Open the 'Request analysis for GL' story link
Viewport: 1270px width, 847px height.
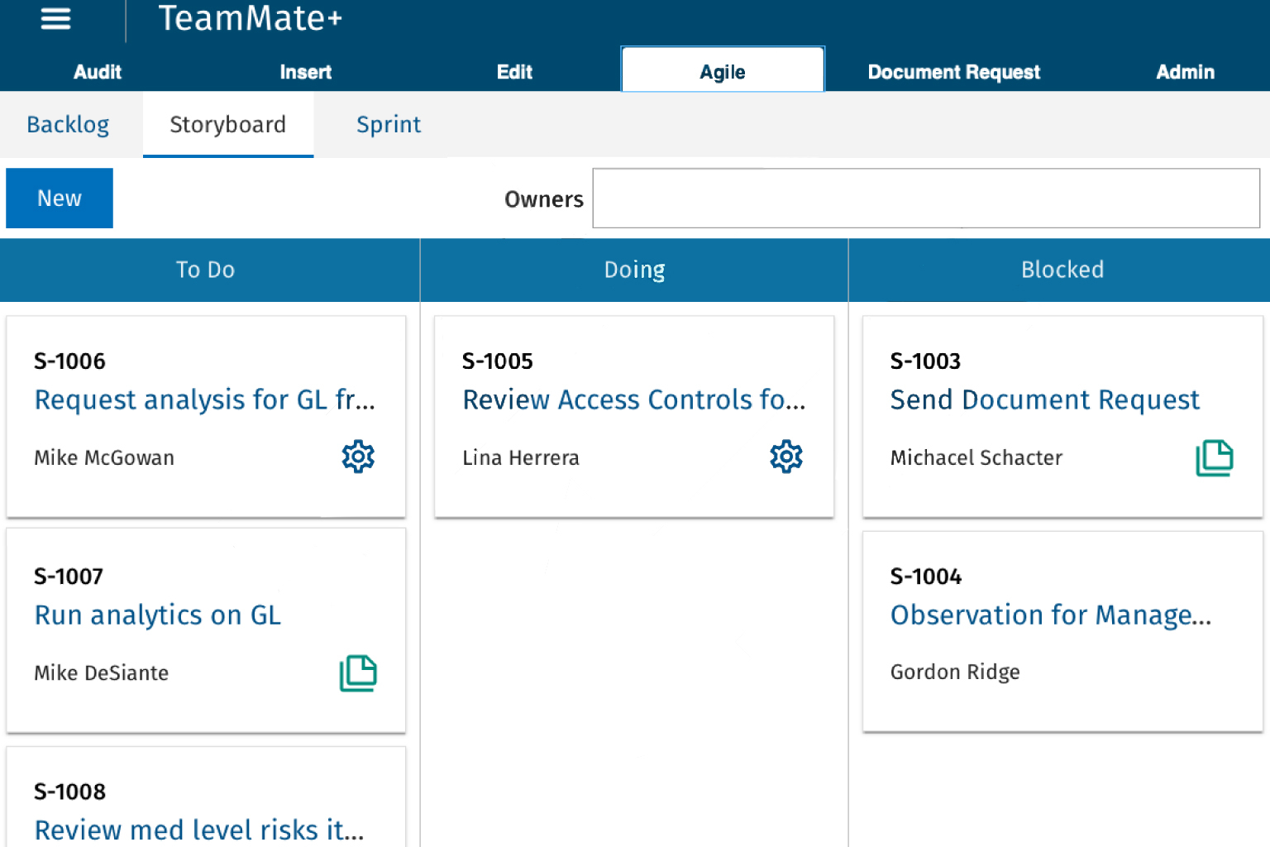204,400
